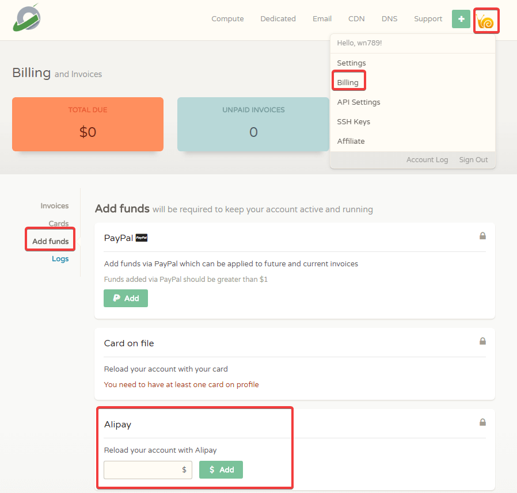The height and width of the screenshot is (493, 517).
Task: Select CDN in the top navigation
Action: (356, 19)
